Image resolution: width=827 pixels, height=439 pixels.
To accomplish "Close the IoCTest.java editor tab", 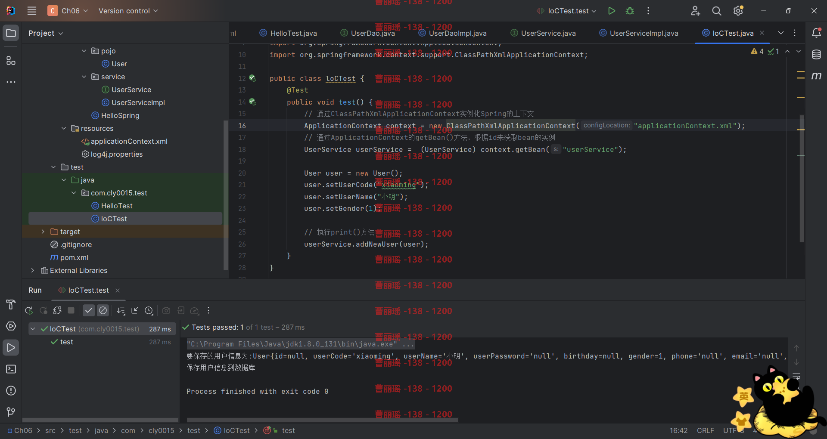I will pos(762,33).
